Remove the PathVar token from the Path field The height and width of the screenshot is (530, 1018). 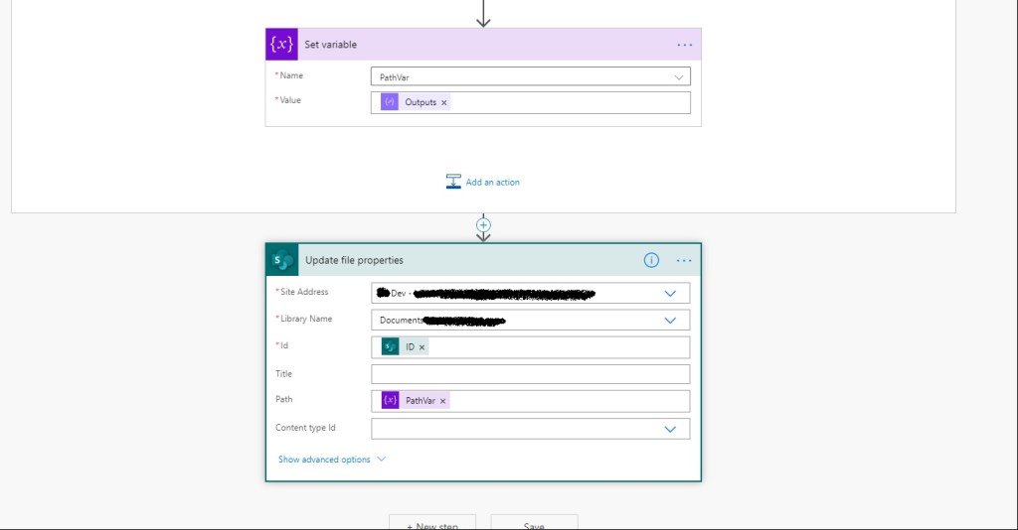pyautogui.click(x=443, y=401)
